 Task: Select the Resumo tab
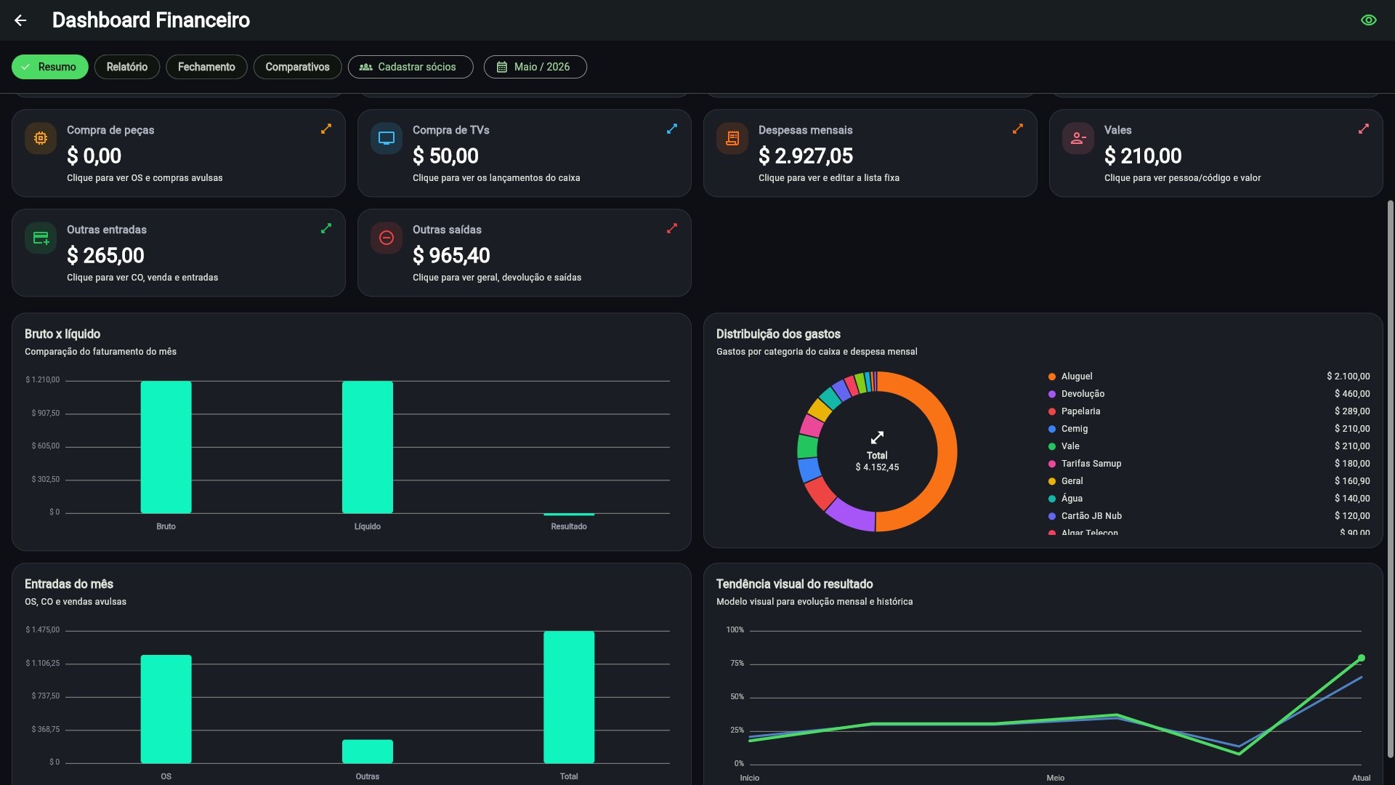pyautogui.click(x=49, y=67)
